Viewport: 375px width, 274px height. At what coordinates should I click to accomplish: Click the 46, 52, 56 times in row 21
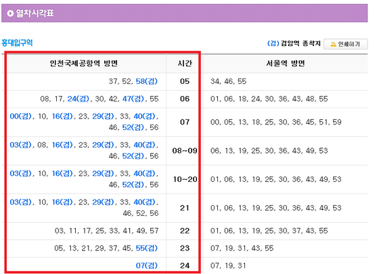click(x=141, y=214)
